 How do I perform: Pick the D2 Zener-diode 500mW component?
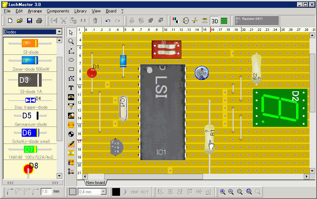tap(30, 63)
